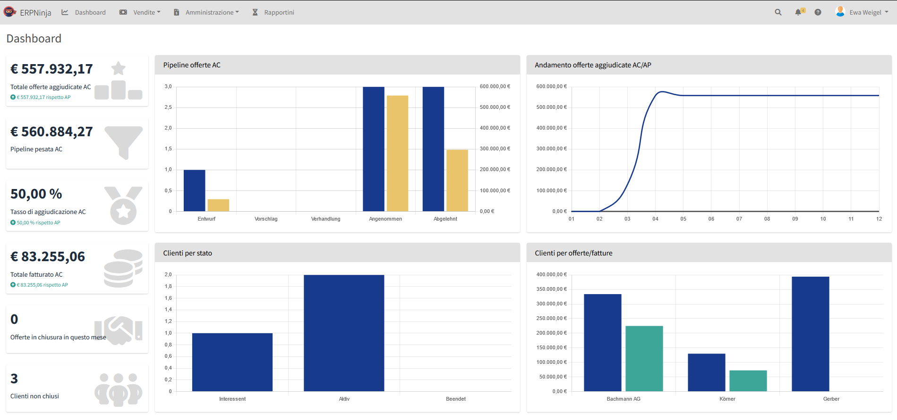
Task: Click the blue Abgelehnt bar in pipeline chart
Action: [433, 149]
